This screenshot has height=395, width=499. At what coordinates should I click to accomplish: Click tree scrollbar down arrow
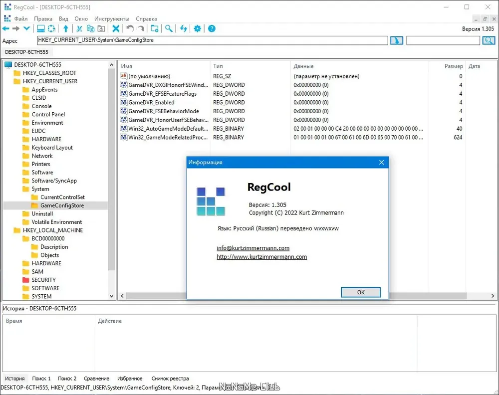click(111, 296)
